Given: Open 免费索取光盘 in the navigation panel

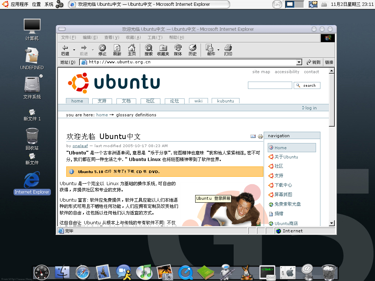Looking at the screenshot, I should (x=287, y=204).
